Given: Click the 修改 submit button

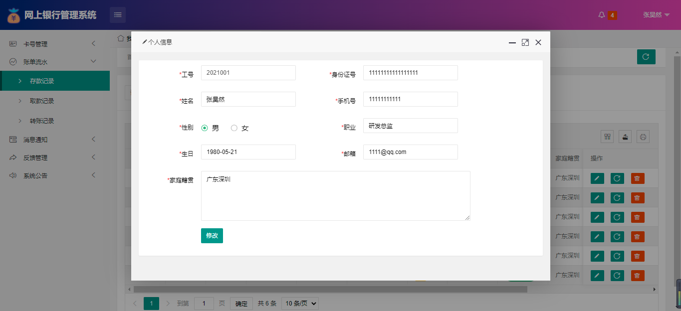Looking at the screenshot, I should pyautogui.click(x=212, y=236).
